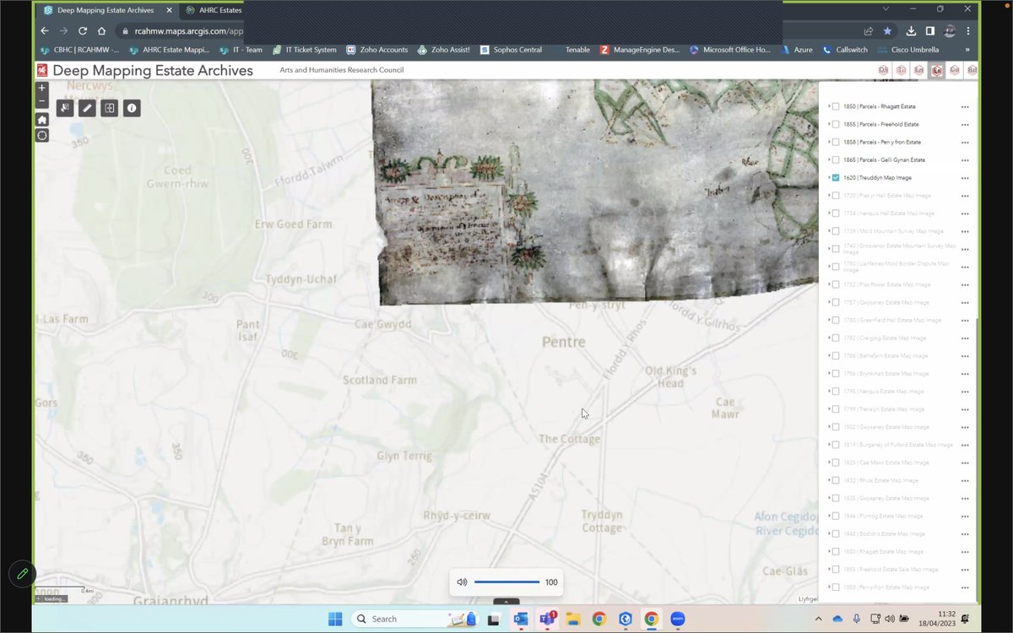Open fifth layer-stack widget in header
1013x633 pixels.
click(955, 70)
